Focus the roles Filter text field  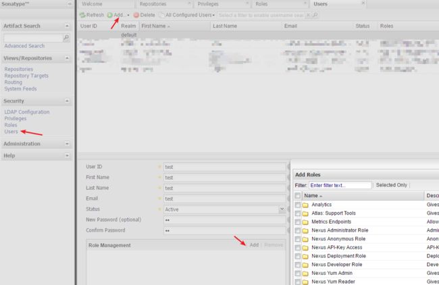coord(340,185)
